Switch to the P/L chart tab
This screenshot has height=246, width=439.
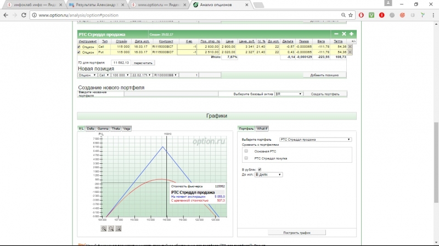tap(81, 129)
